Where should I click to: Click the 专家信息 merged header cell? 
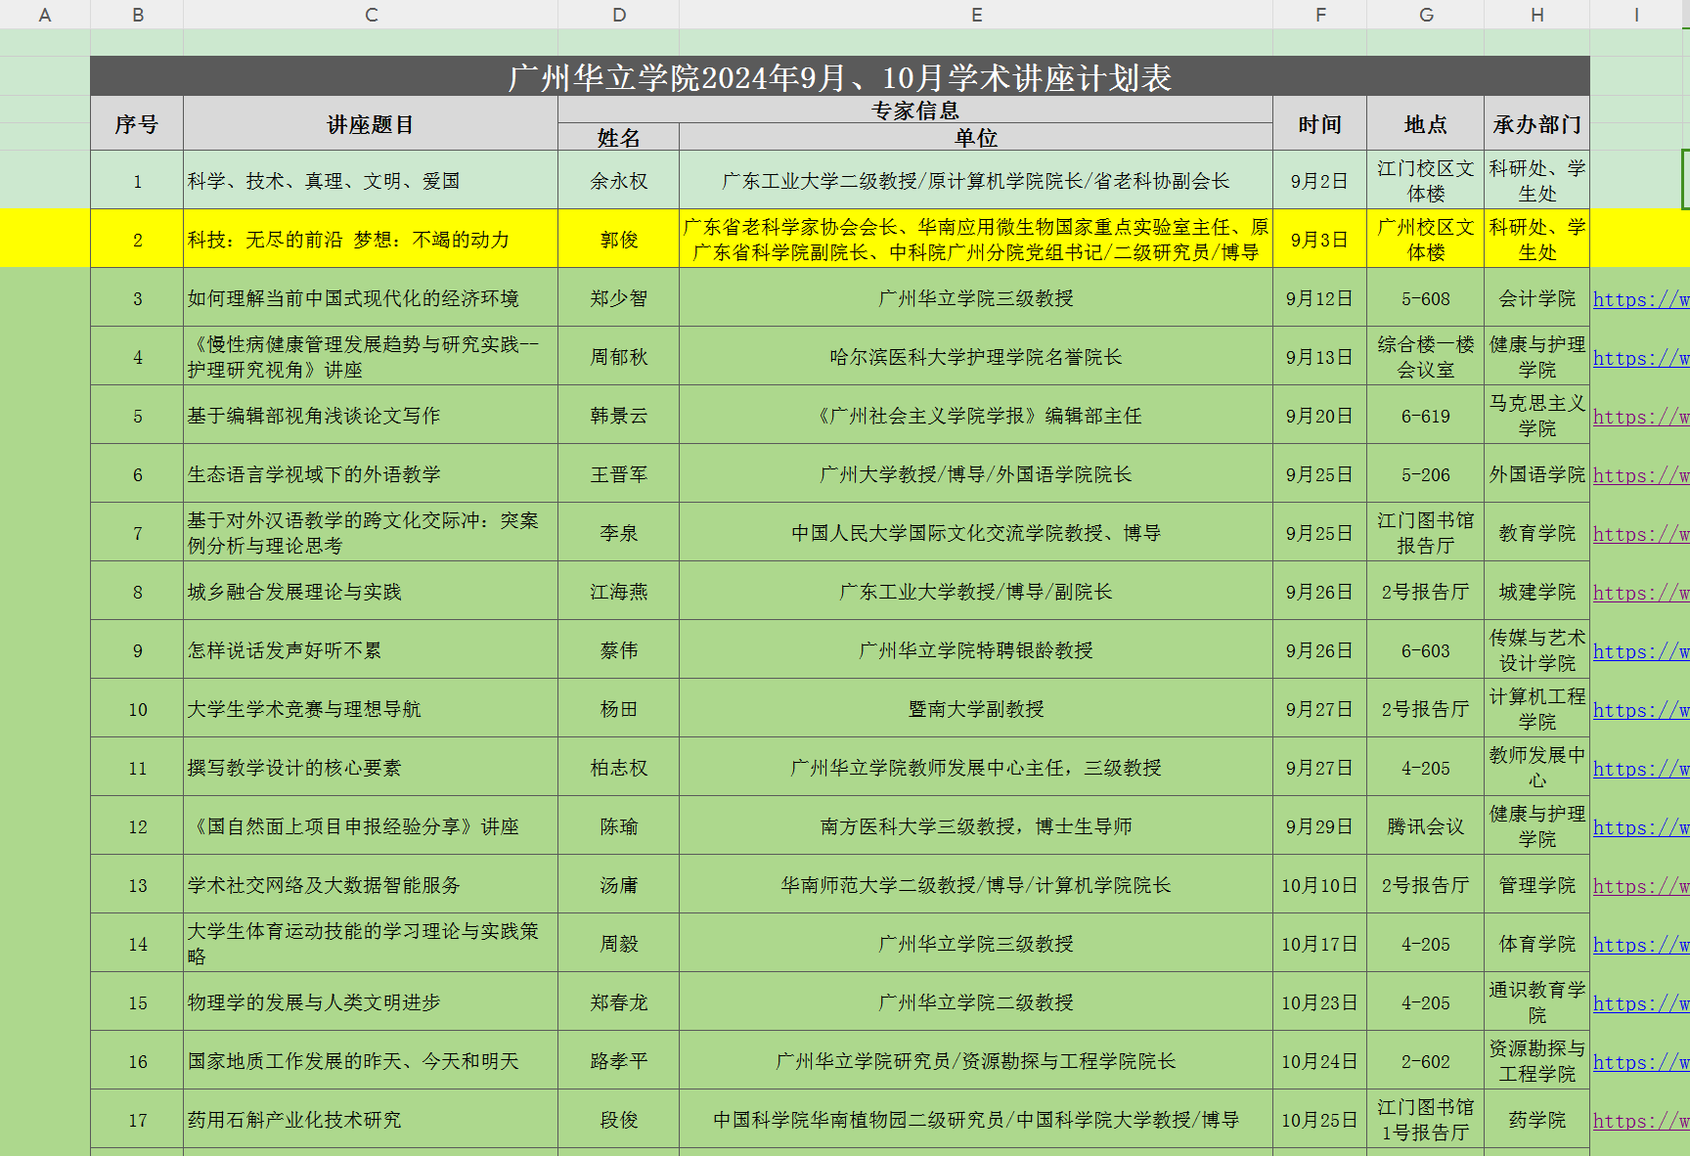tap(914, 110)
